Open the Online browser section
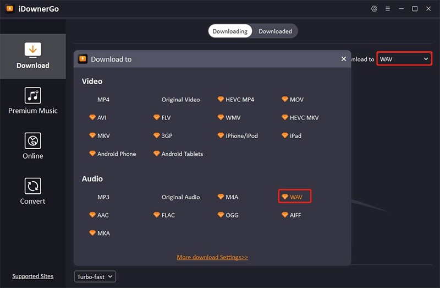440x288 pixels. pos(33,146)
